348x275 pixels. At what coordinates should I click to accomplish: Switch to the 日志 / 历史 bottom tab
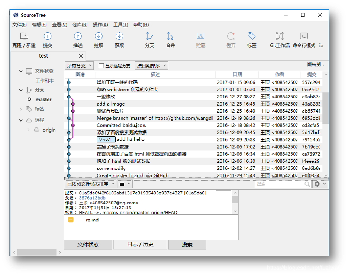click(x=140, y=245)
